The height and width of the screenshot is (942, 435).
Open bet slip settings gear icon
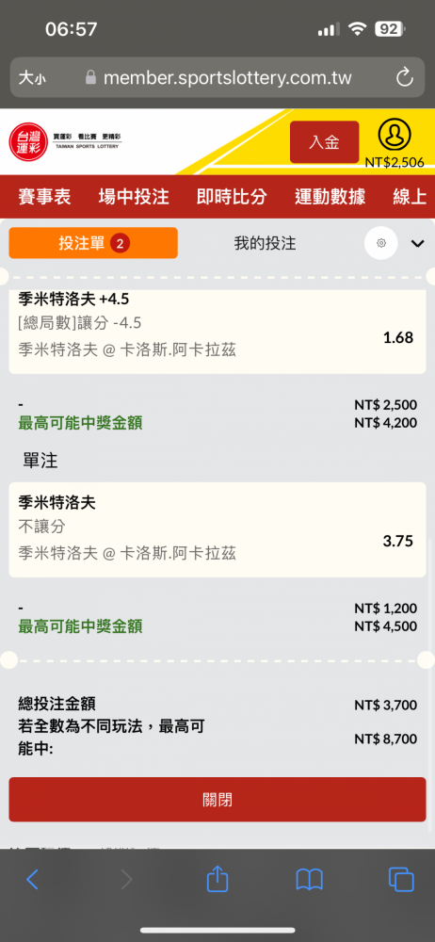click(381, 243)
